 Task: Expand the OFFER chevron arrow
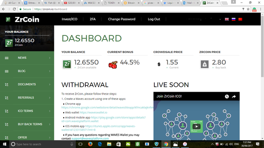click(49, 138)
